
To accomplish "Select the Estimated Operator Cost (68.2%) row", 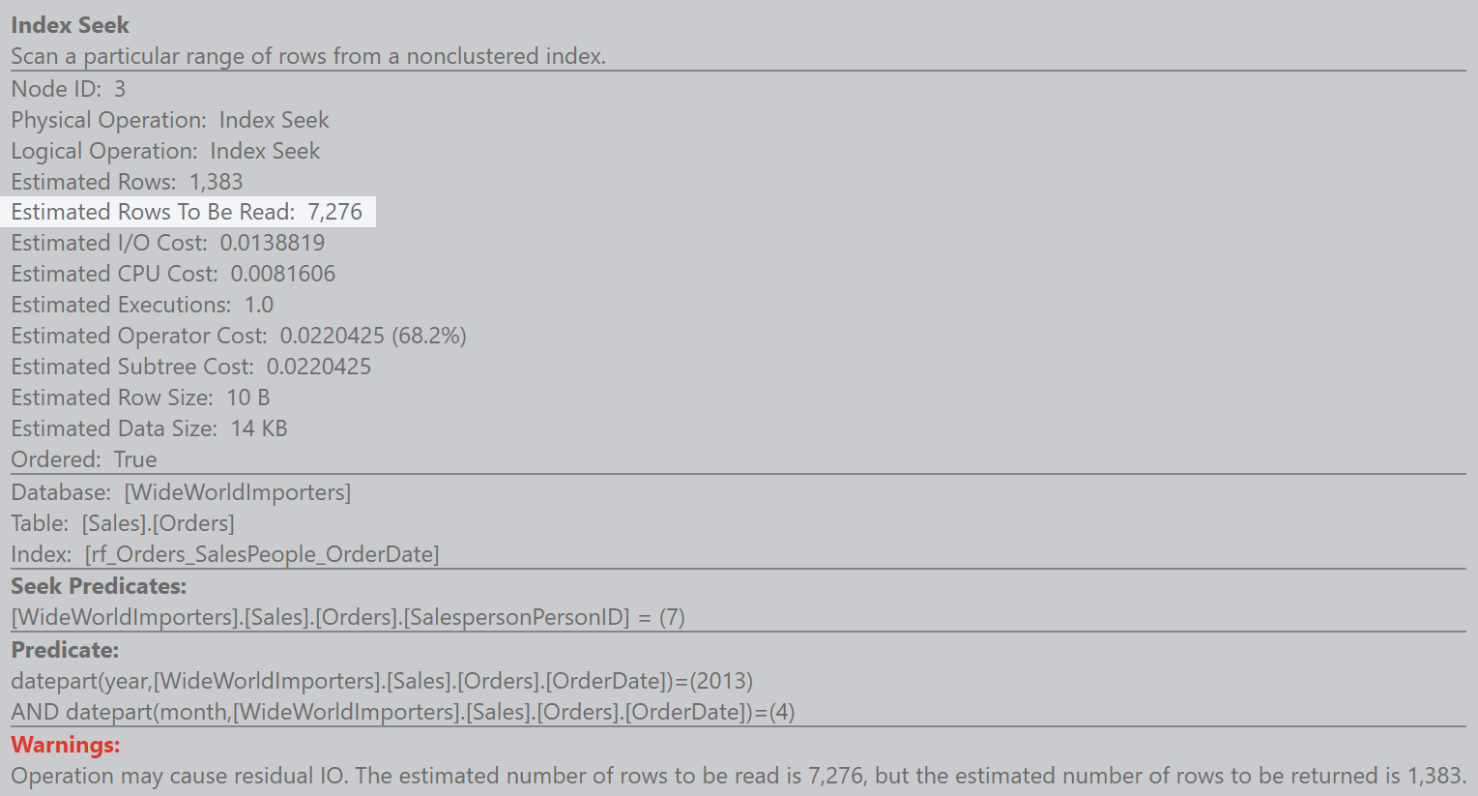I will (239, 336).
